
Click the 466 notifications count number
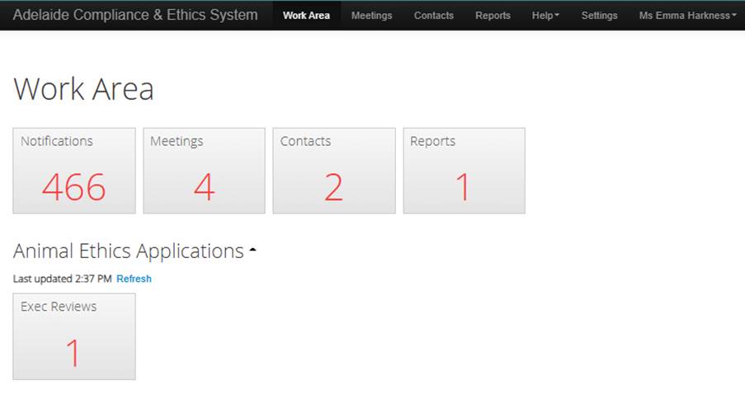(74, 188)
